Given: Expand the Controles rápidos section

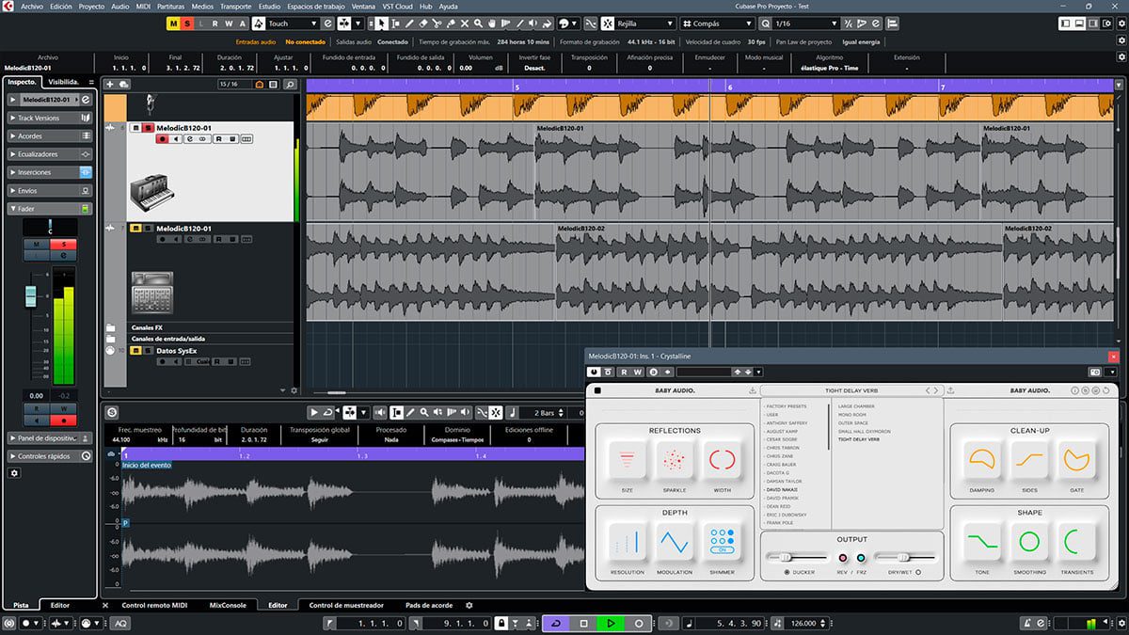Looking at the screenshot, I should [50, 456].
